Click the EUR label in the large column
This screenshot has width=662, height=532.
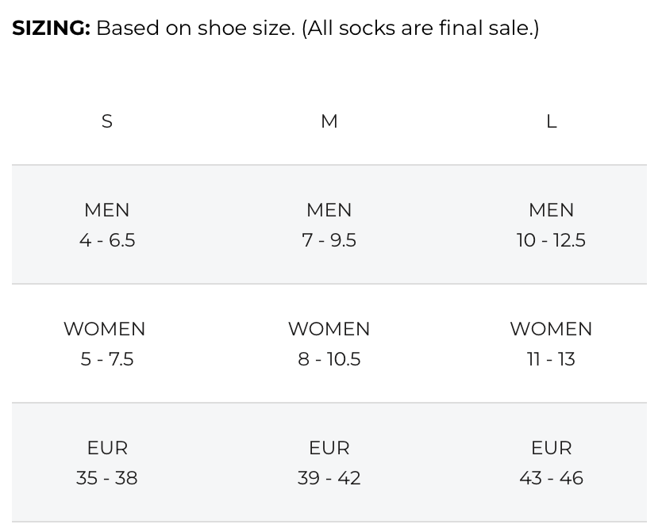tap(551, 448)
